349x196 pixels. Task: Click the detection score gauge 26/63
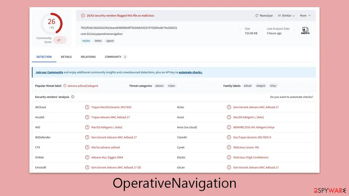click(x=51, y=24)
